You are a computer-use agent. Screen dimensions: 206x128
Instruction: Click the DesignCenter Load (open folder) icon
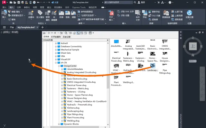[44, 33]
